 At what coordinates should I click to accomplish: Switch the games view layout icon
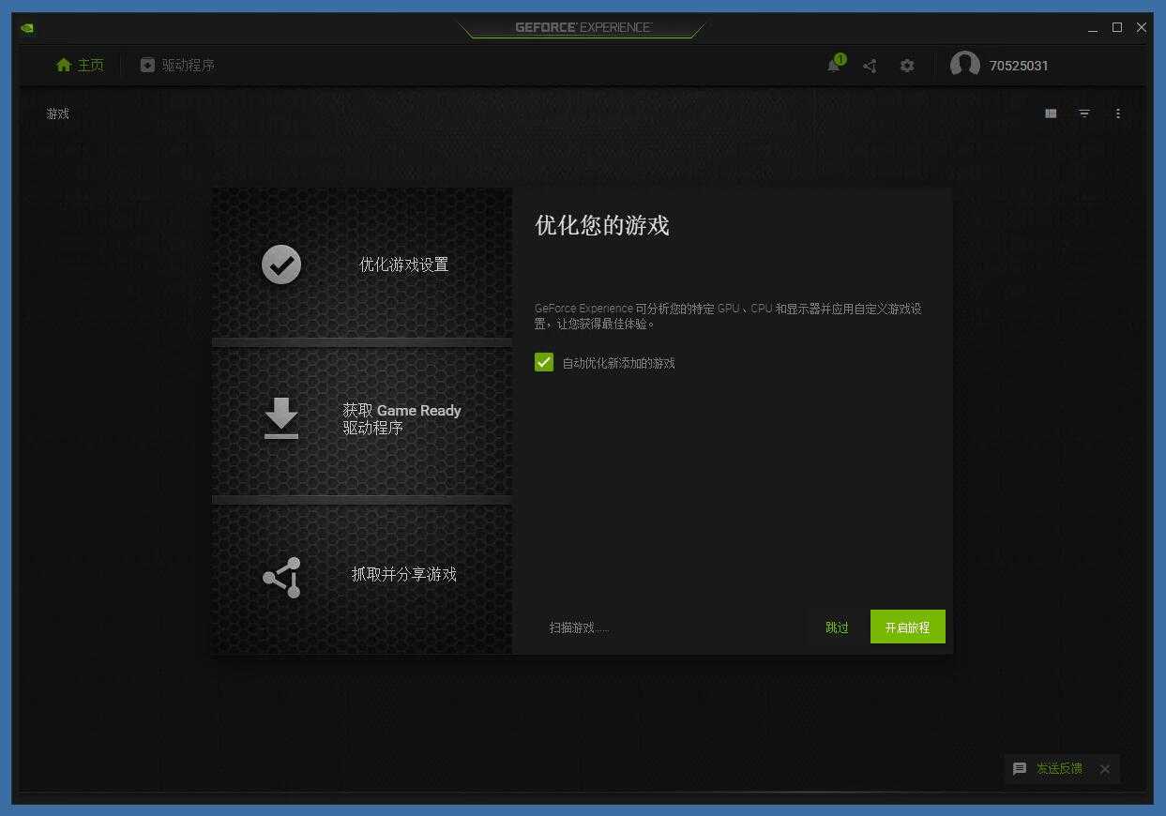pyautogui.click(x=1051, y=113)
